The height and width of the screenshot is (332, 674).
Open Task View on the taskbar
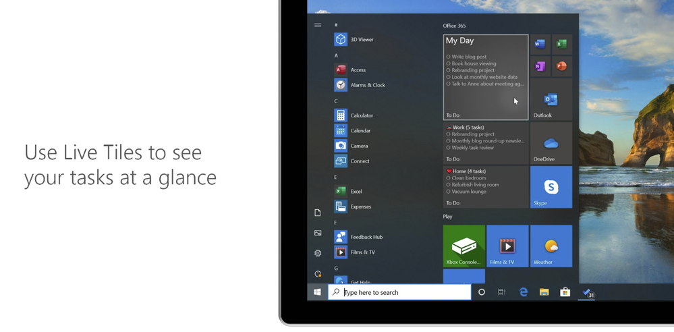coord(502,292)
